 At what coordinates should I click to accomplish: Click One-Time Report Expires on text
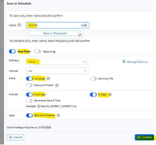pos(29,127)
